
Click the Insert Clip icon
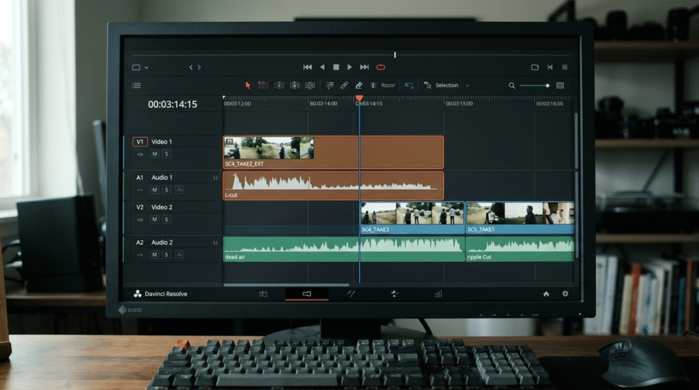tap(279, 85)
